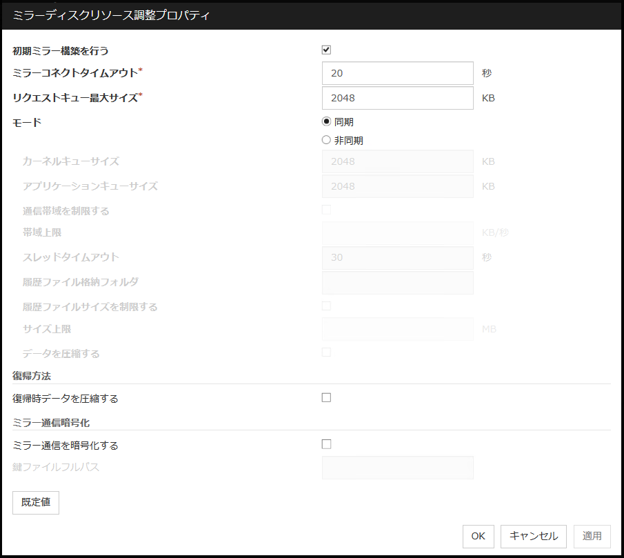Click the サイズ上限 input field

[x=397, y=329]
